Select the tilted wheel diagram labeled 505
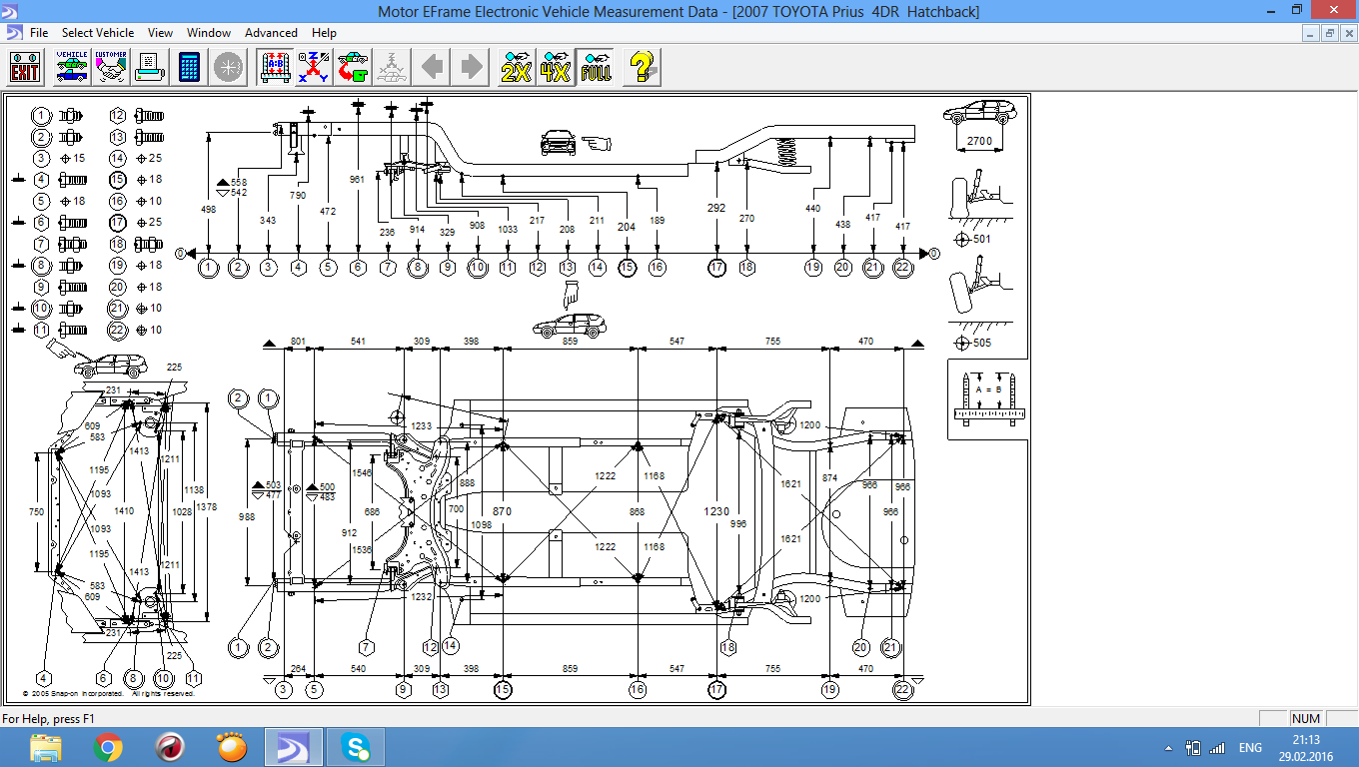This screenshot has width=1359, height=767. coord(980,302)
